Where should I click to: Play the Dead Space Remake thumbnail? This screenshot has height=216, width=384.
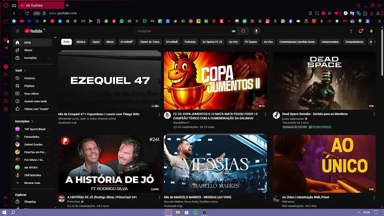click(x=324, y=81)
